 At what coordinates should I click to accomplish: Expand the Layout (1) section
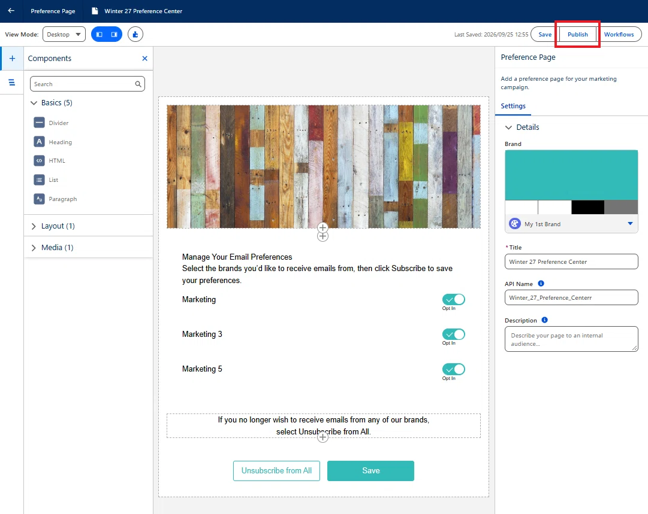tap(34, 226)
